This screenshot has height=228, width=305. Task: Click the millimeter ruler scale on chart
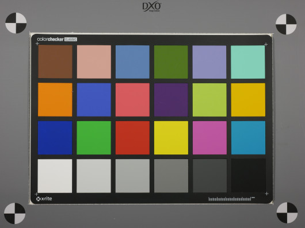click(x=231, y=199)
